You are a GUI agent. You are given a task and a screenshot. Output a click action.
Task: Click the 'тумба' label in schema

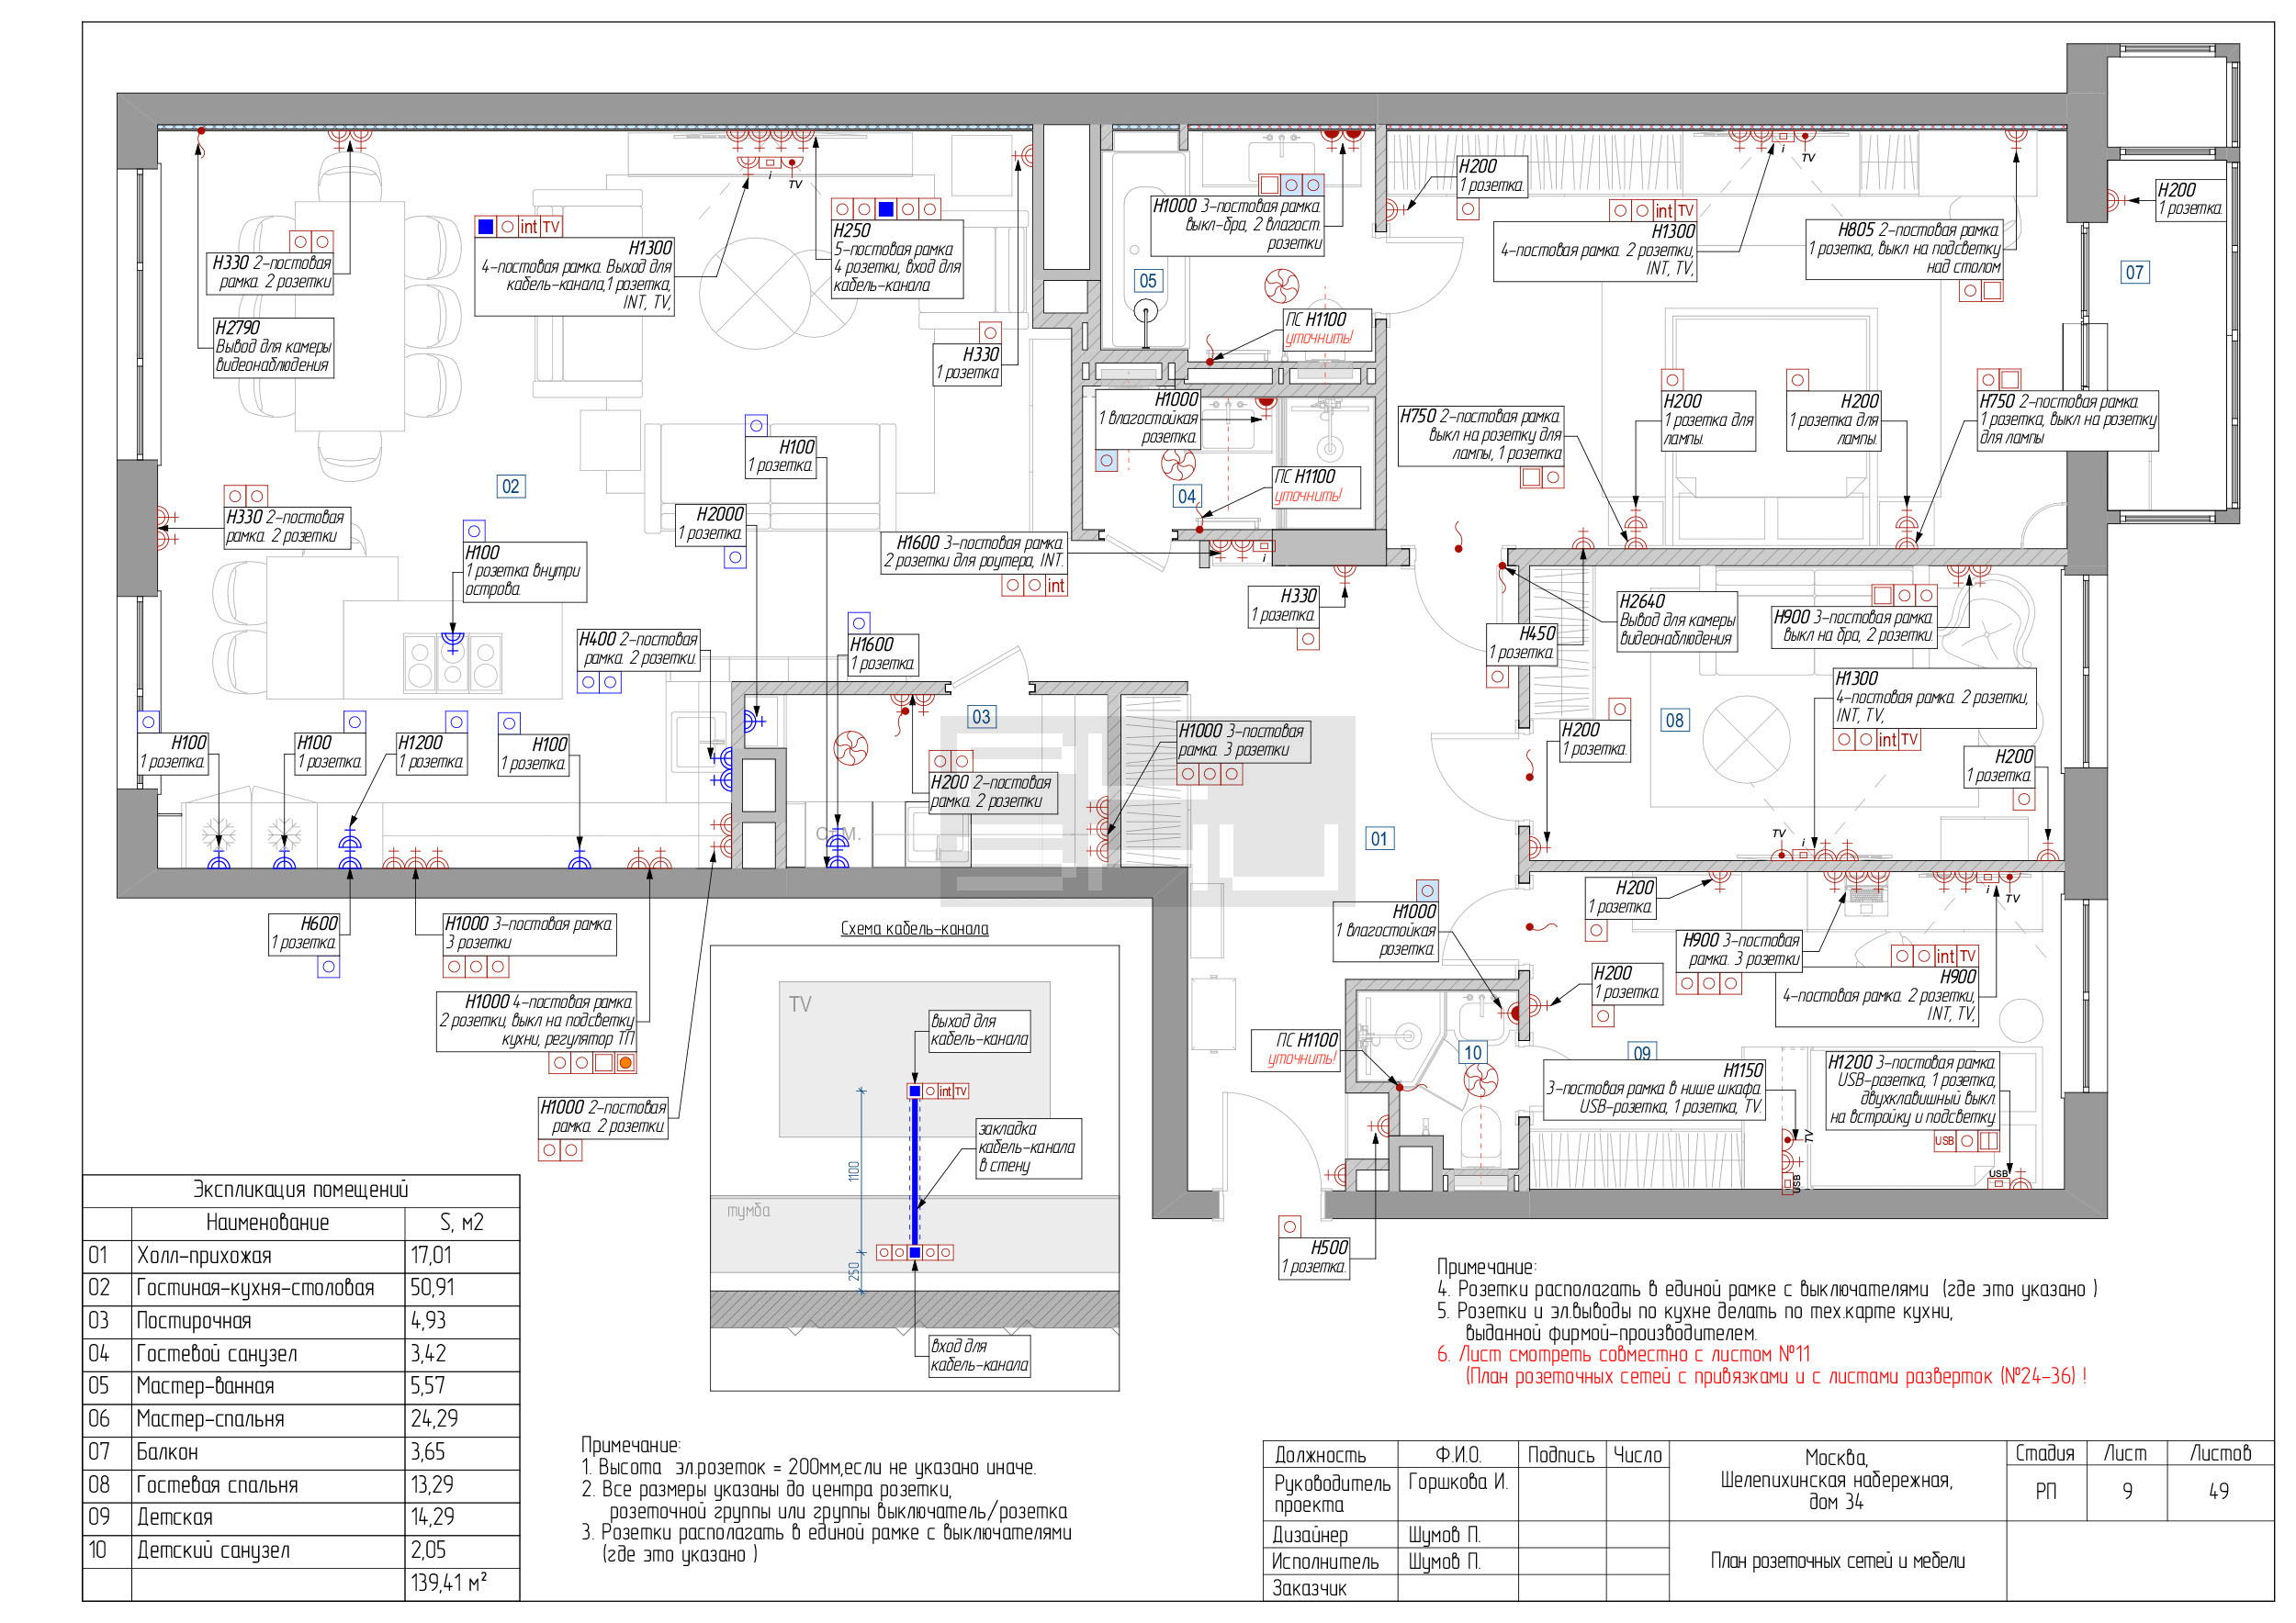point(748,1211)
